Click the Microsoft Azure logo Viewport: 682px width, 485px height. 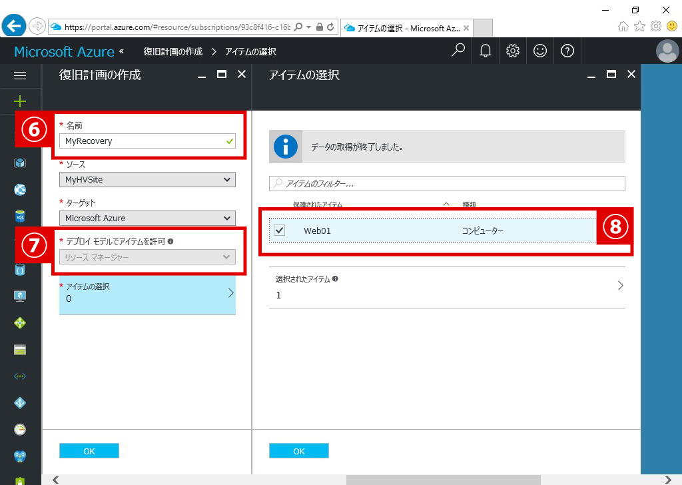[x=65, y=52]
